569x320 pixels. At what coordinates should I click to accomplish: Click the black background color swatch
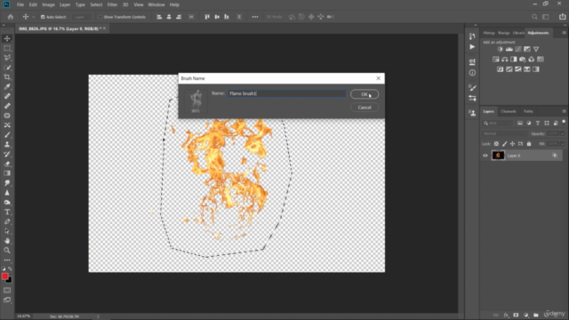(10, 280)
